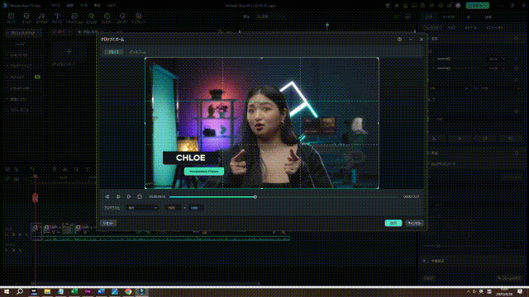This screenshot has height=297, width=529.
Task: Click the red playhead marker on the timeline
Action: click(35, 198)
